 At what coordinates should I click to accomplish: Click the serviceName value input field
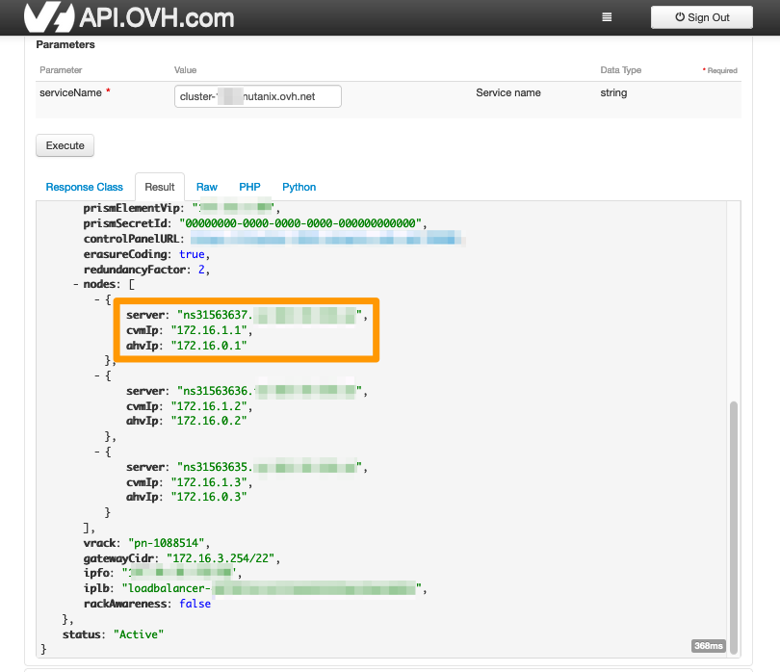click(257, 96)
